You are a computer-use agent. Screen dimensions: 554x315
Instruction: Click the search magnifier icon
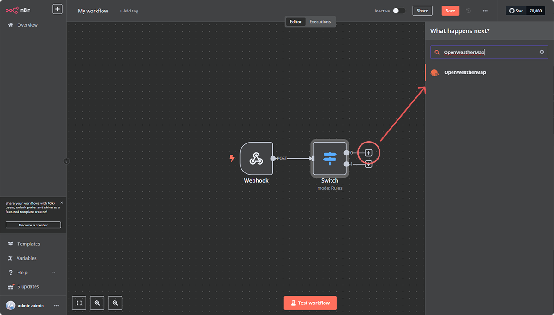point(437,52)
